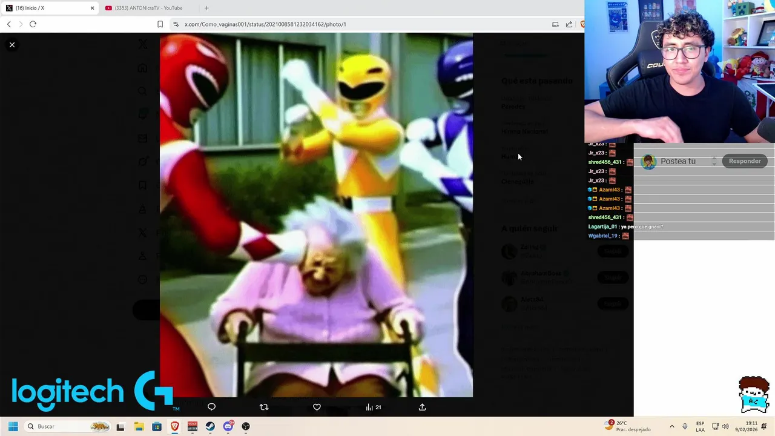
Task: Go back with the browser back arrow
Action: 9,24
